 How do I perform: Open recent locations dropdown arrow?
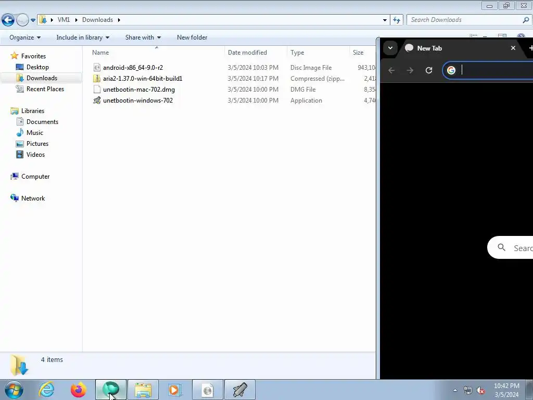[33, 20]
